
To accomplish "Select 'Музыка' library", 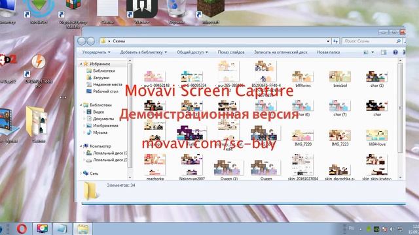I will (100, 133).
